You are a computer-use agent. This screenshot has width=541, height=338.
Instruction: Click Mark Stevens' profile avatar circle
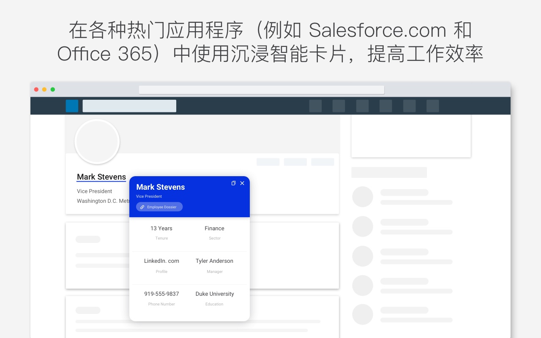97,142
